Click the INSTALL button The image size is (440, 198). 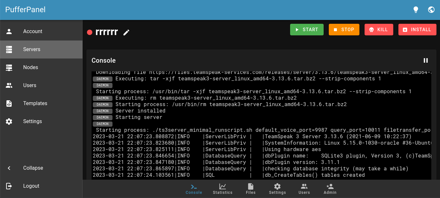(x=417, y=29)
